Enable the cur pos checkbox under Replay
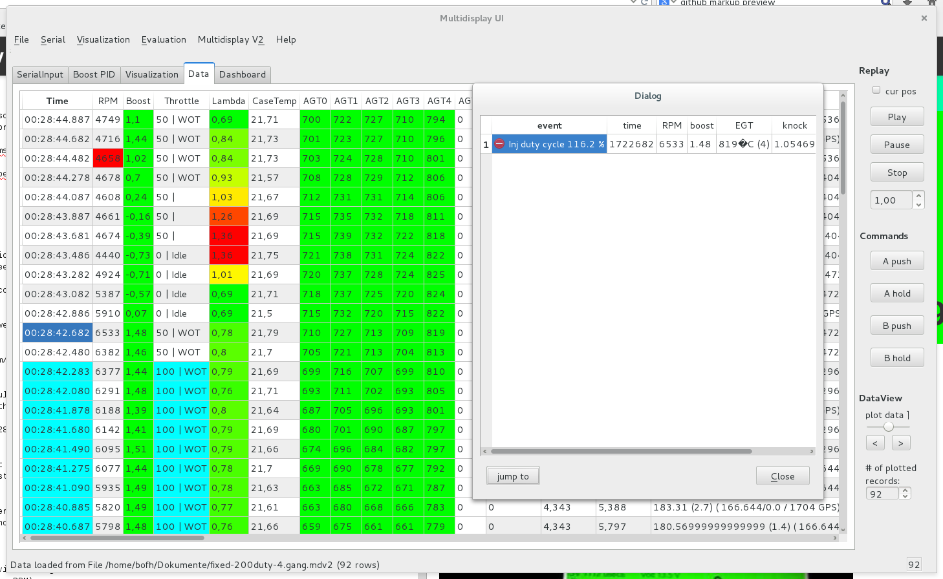943x579 pixels. [876, 89]
